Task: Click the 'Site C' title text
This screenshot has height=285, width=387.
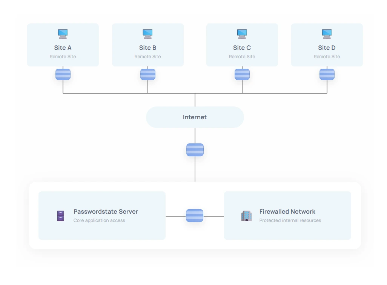Action: coord(242,48)
